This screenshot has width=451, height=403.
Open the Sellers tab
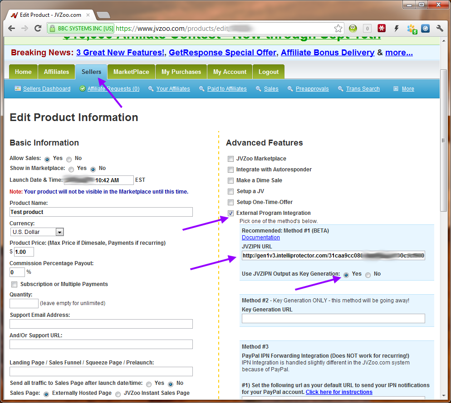[x=91, y=72]
